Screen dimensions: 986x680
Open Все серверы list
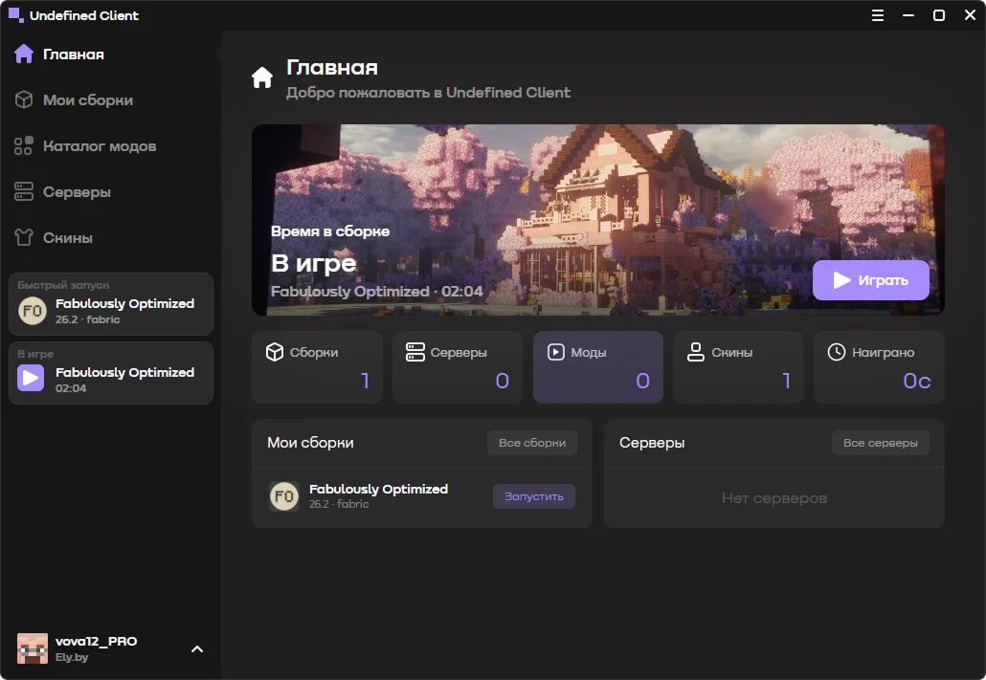pos(881,443)
